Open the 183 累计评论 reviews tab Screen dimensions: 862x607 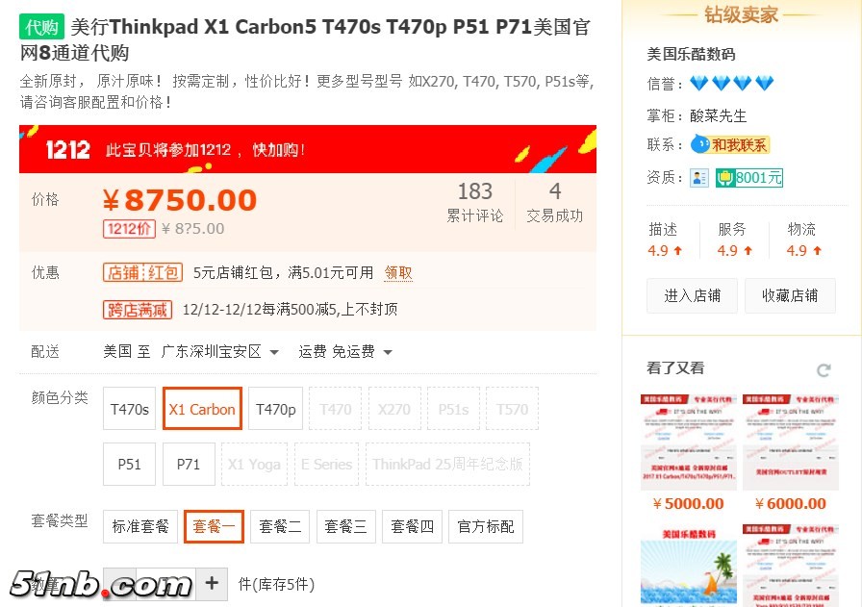pyautogui.click(x=475, y=203)
